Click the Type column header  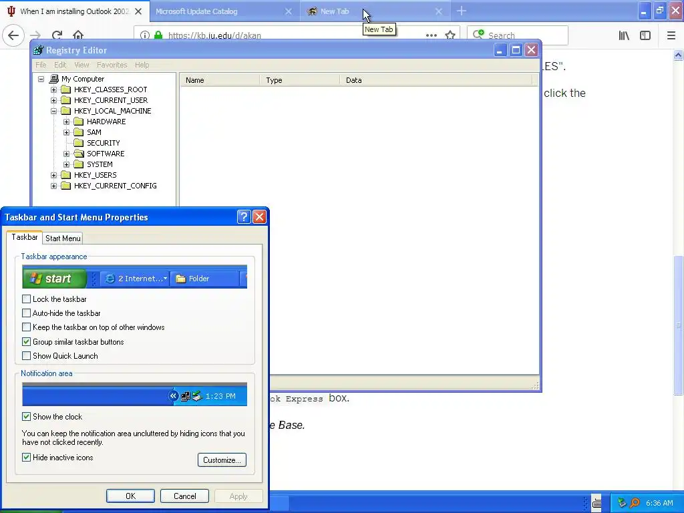300,80
